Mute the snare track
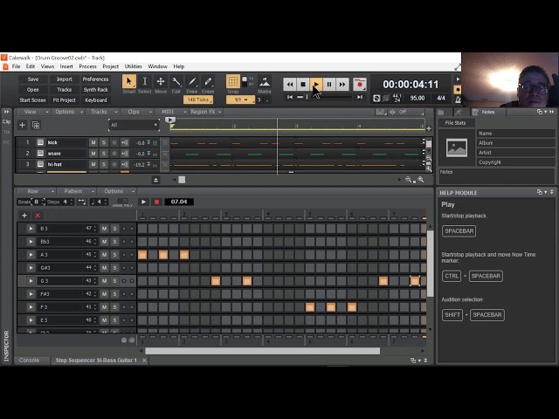Viewport: 559px width, 419px height. coord(93,154)
